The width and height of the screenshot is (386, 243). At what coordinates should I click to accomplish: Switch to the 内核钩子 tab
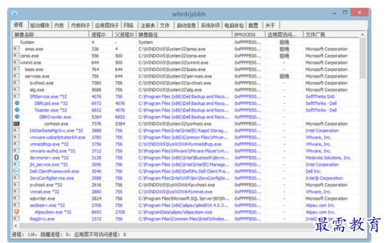[80, 25]
